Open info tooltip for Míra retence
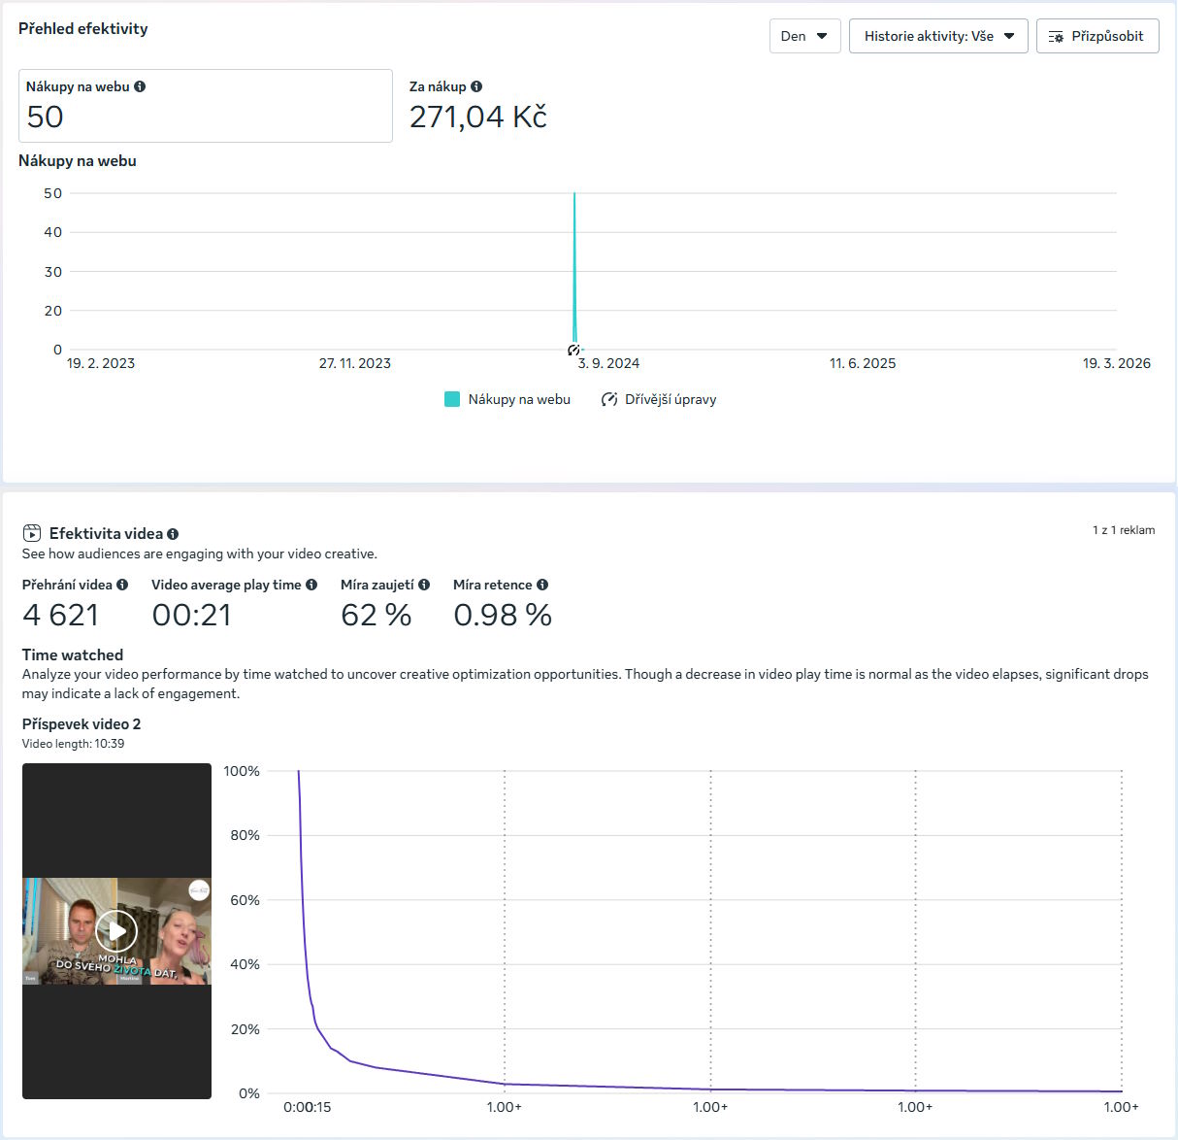Image resolution: width=1178 pixels, height=1140 pixels. click(x=542, y=584)
